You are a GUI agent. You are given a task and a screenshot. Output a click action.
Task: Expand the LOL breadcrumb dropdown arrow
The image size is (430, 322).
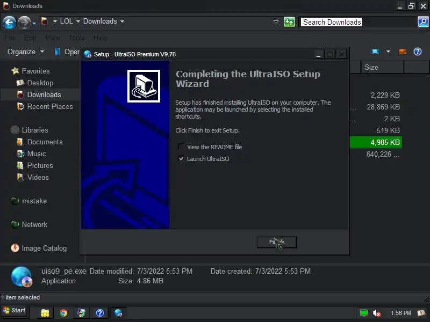[78, 21]
